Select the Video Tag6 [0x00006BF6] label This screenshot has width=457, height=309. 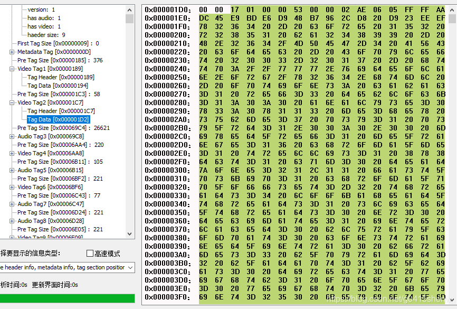point(50,188)
